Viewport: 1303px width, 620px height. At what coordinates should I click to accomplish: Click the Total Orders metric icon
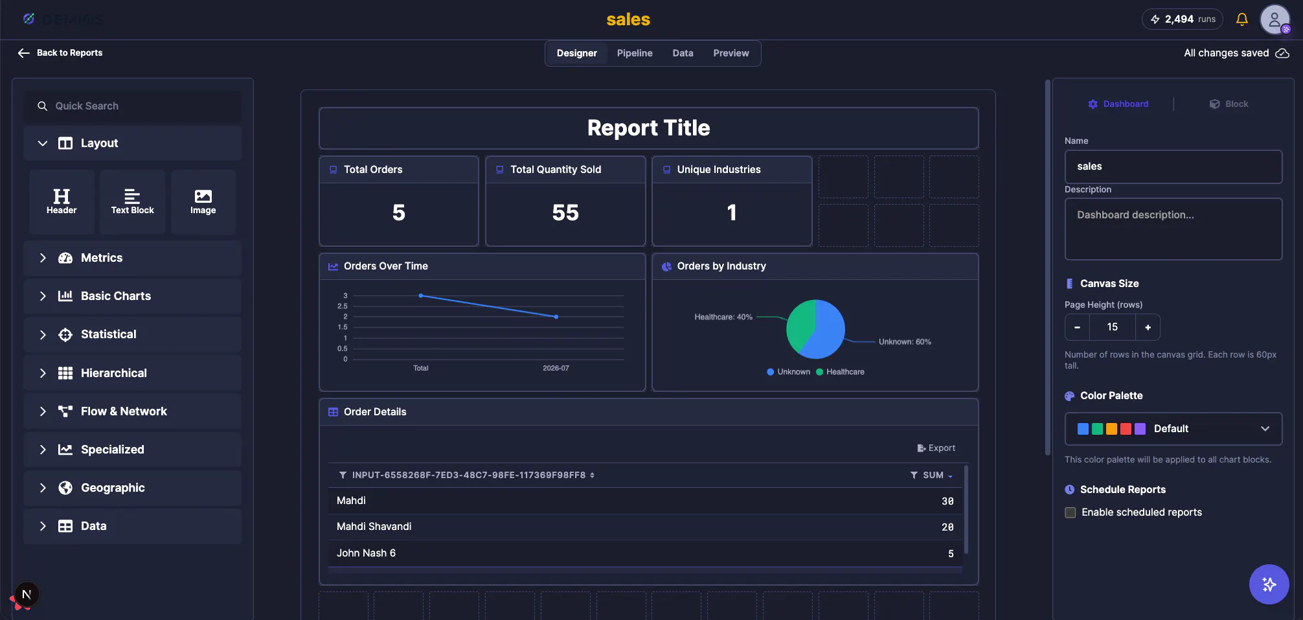point(334,170)
